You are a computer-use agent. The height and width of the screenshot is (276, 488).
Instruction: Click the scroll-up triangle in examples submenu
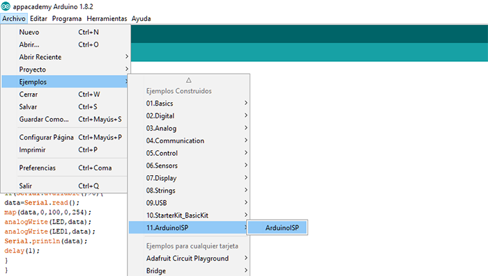point(189,81)
